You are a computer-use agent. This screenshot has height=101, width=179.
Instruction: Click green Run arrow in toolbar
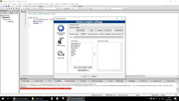(x=31, y=6)
